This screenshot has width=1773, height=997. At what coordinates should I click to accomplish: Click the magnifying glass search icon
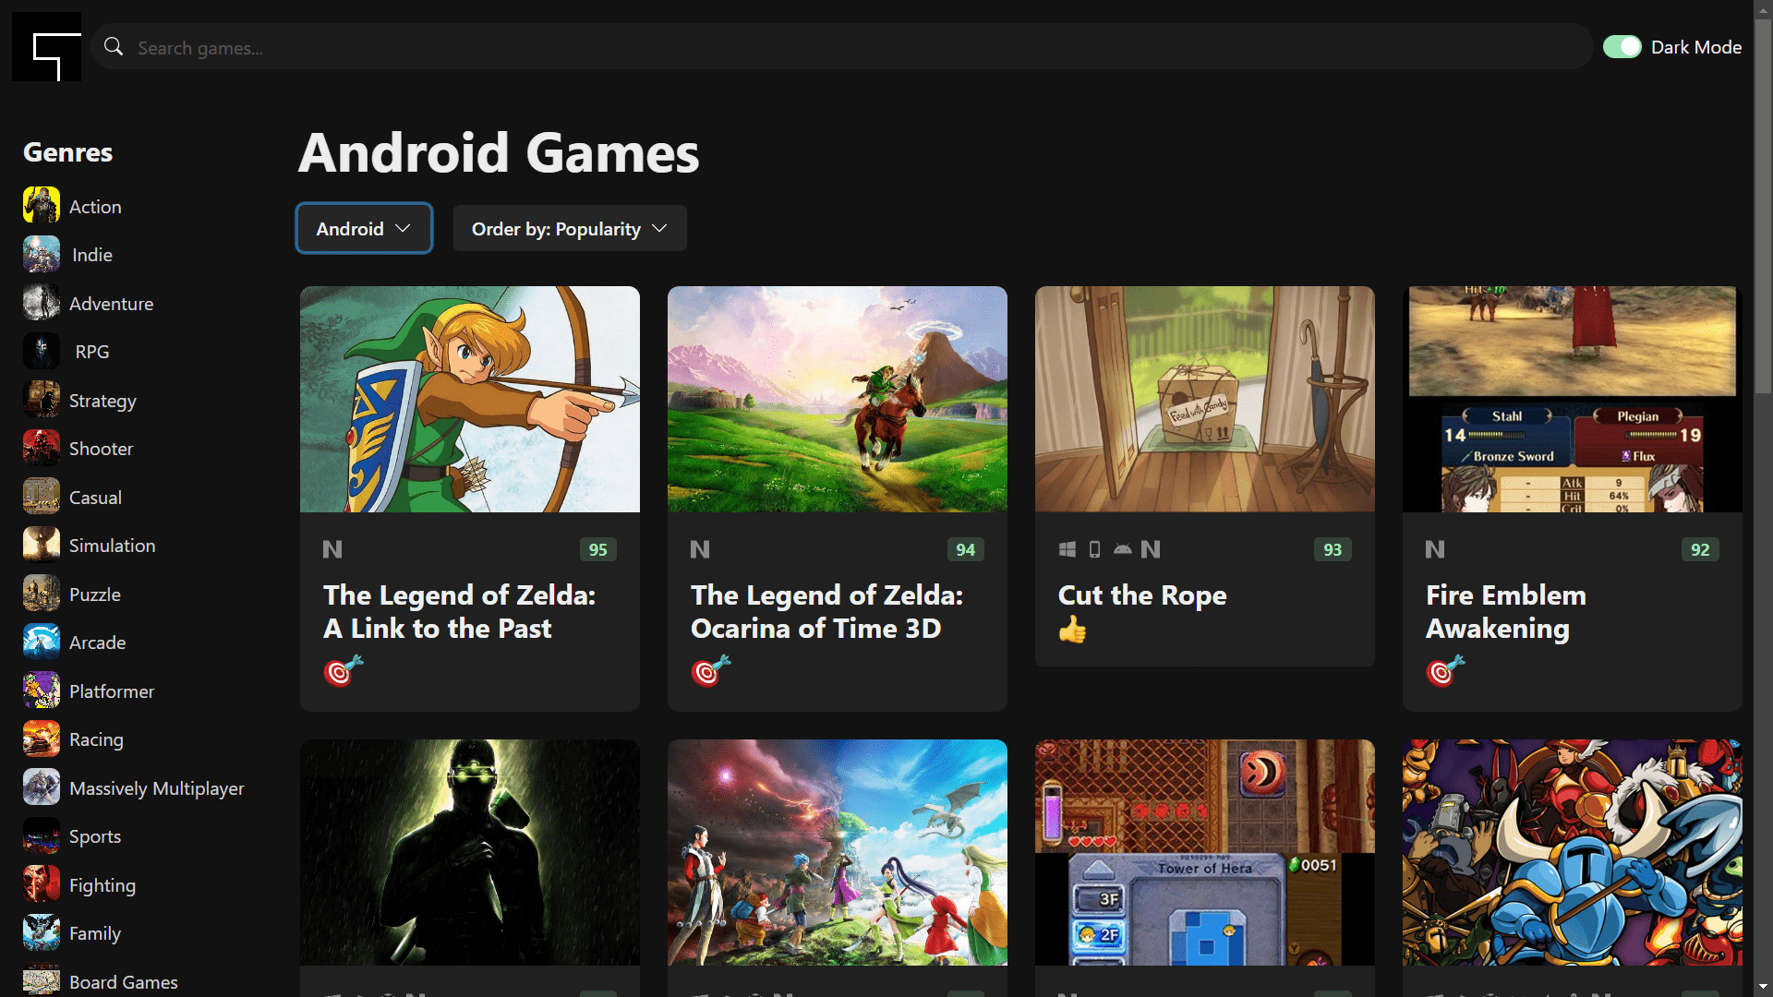114,47
